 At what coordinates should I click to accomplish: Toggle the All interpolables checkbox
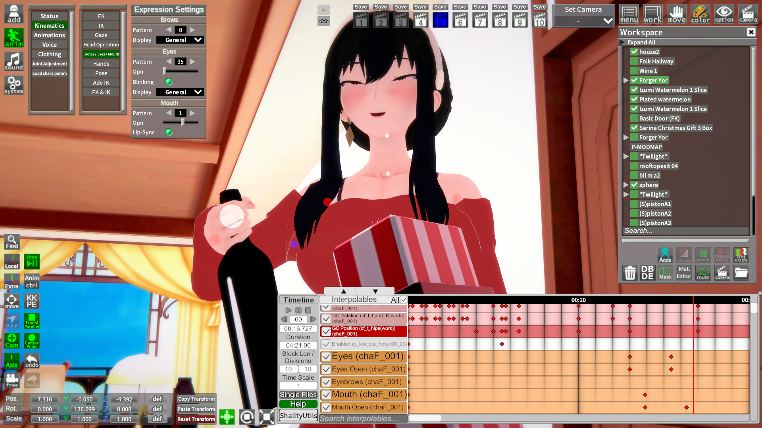(x=404, y=300)
